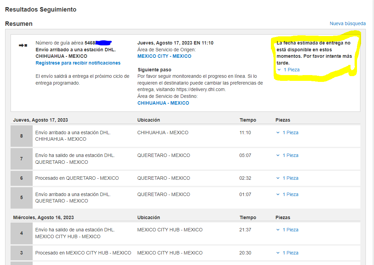
Task: Click the shipment status arrow icon
Action: [x=23, y=45]
